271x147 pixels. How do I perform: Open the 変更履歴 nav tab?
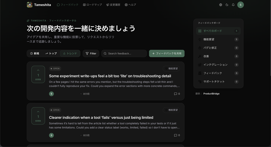coord(113,5)
